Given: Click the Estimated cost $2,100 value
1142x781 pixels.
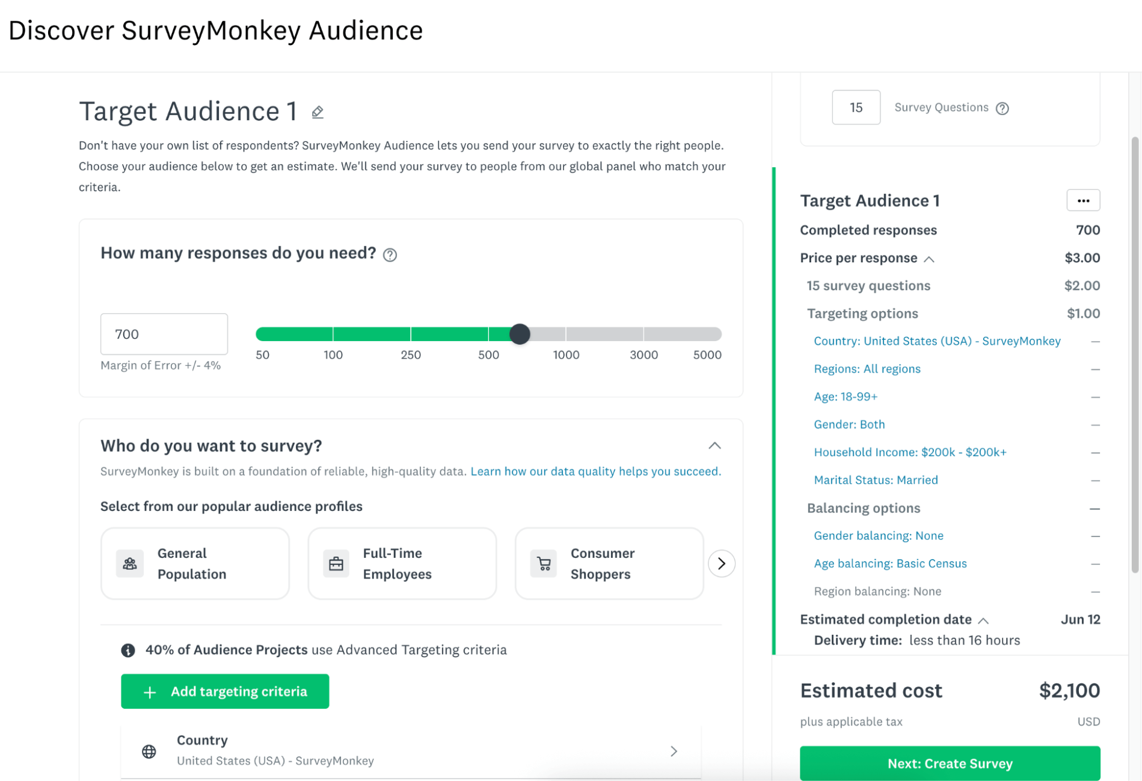Looking at the screenshot, I should coord(1069,691).
